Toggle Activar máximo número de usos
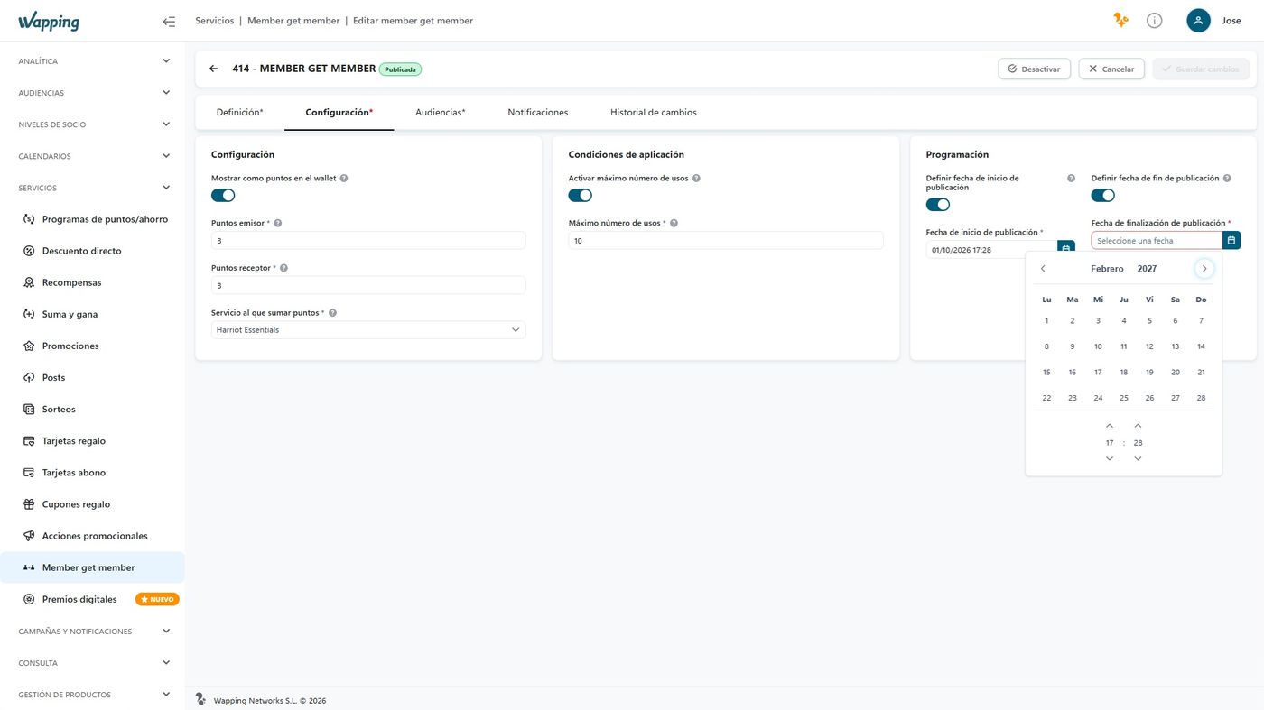The height and width of the screenshot is (710, 1264). point(581,195)
